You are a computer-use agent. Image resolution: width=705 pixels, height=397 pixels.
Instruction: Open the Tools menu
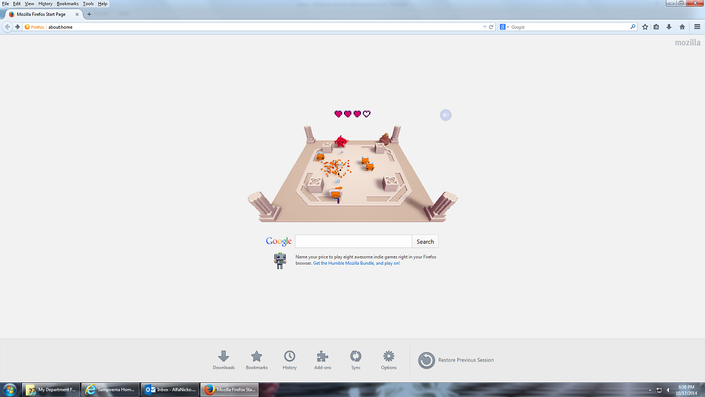[x=88, y=4]
